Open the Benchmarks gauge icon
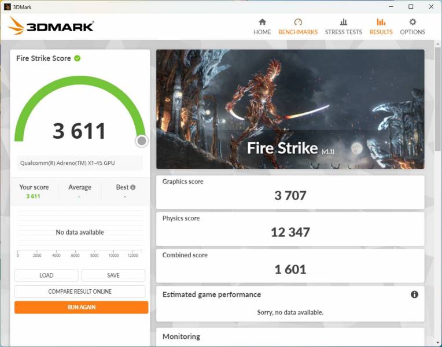Screen dimensions: 442x347 point(298,22)
